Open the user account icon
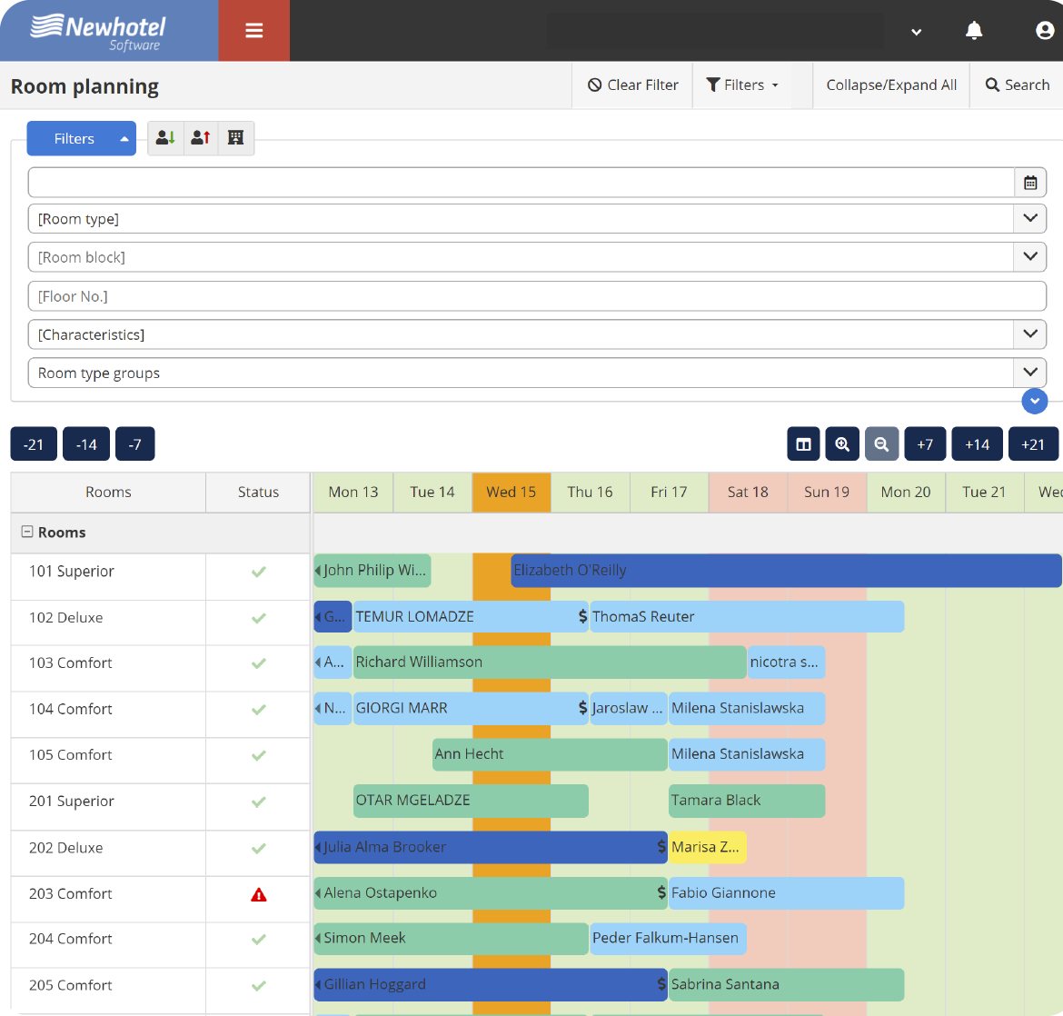Image resolution: width=1063 pixels, height=1016 pixels. pyautogui.click(x=1045, y=31)
